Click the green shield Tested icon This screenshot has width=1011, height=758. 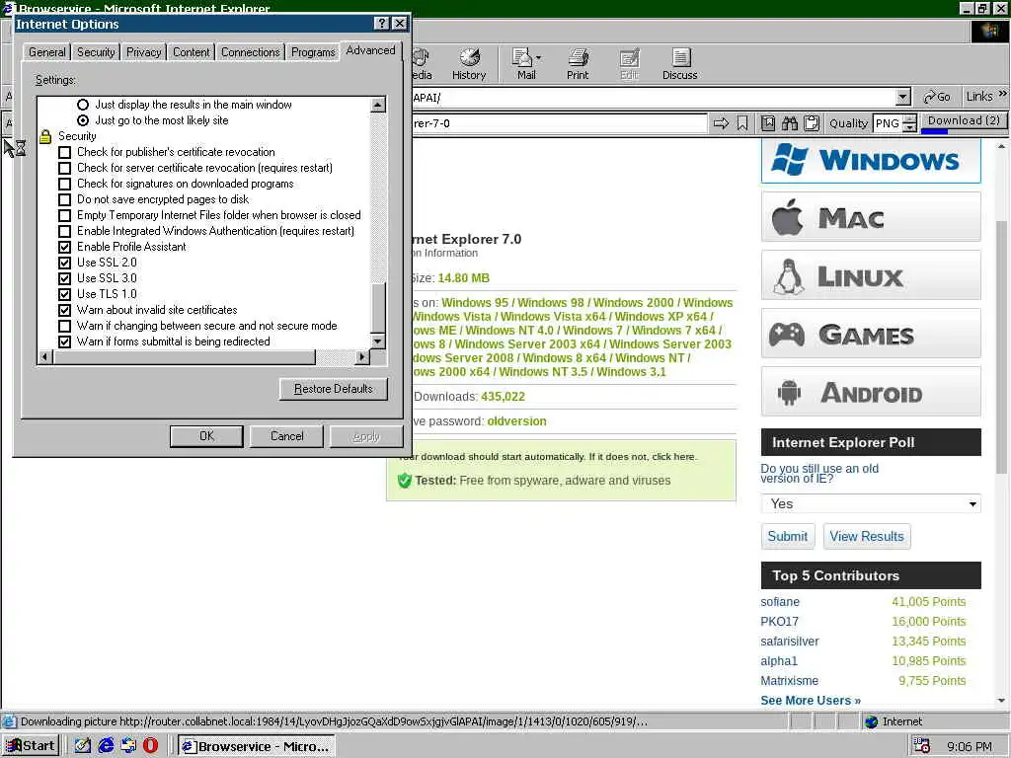[404, 481]
